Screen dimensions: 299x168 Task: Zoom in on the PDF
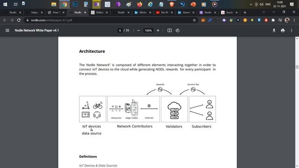pyautogui.click(x=158, y=30)
